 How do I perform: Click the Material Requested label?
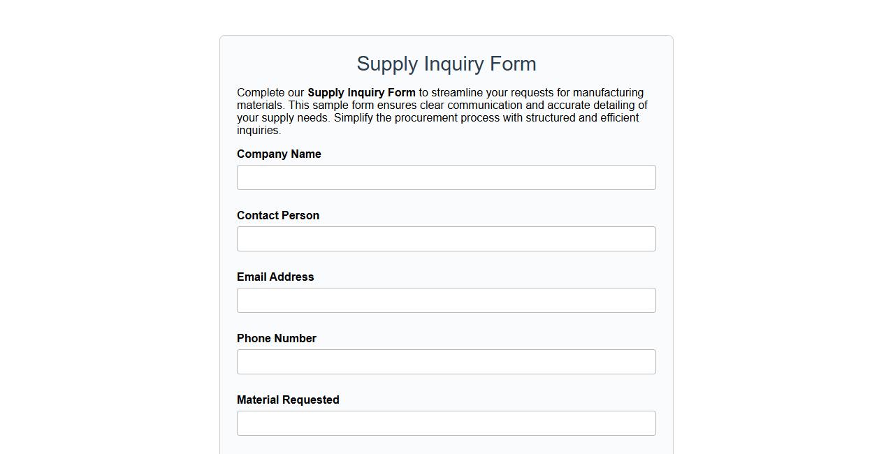pyautogui.click(x=287, y=400)
